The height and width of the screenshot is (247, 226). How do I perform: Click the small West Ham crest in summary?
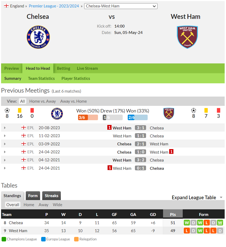[169, 114]
